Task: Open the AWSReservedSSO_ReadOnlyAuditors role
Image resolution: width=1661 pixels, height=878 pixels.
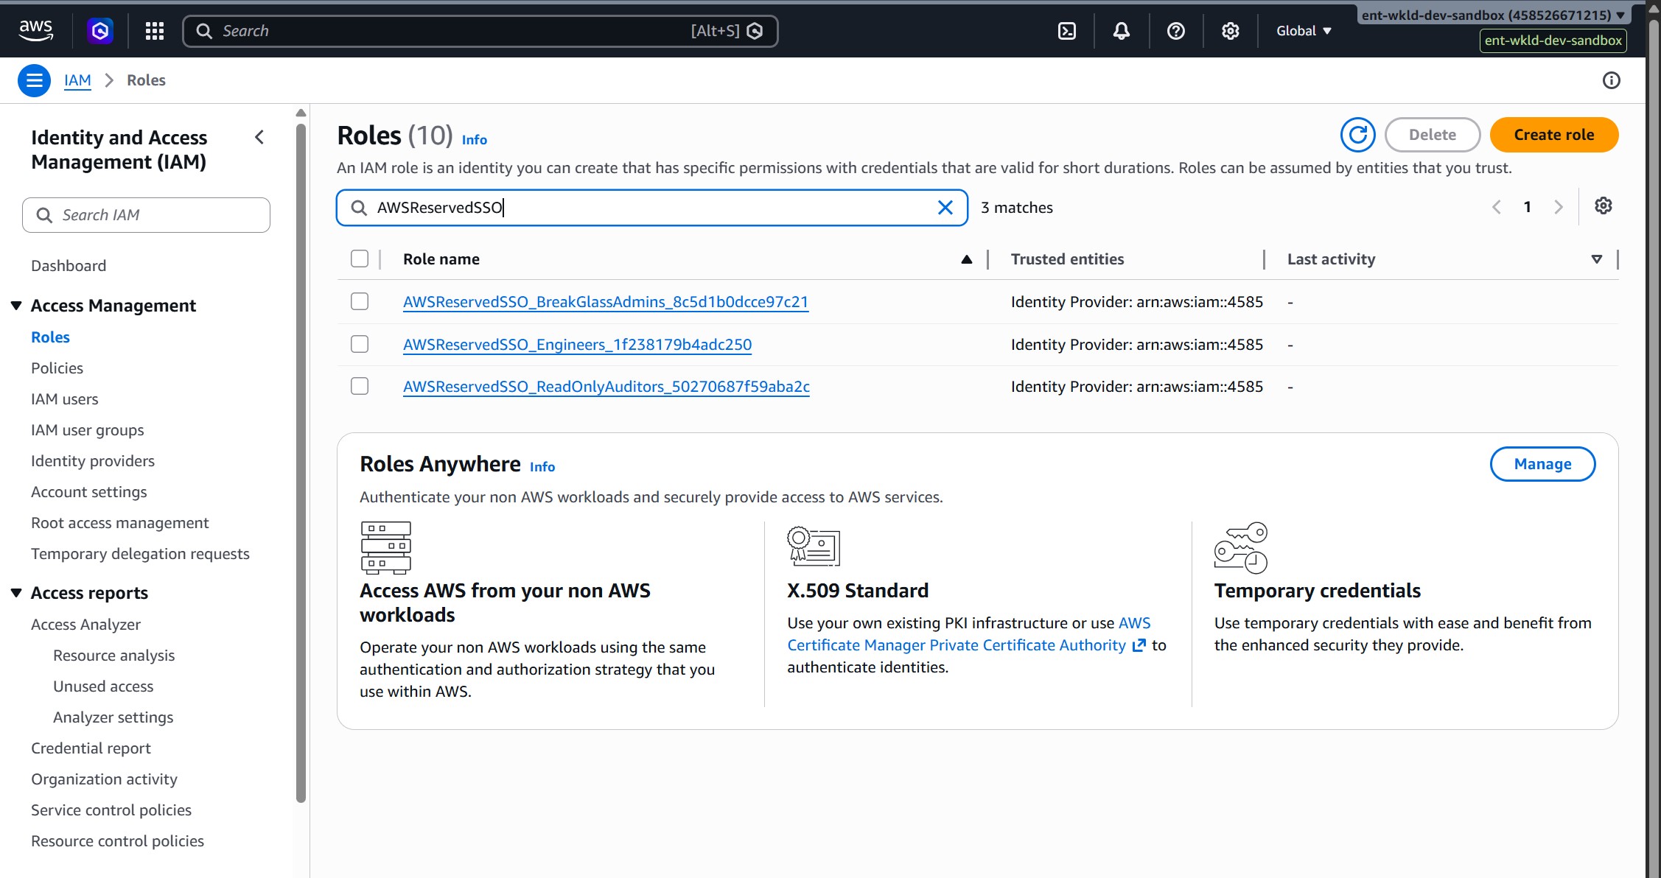Action: coord(606,386)
